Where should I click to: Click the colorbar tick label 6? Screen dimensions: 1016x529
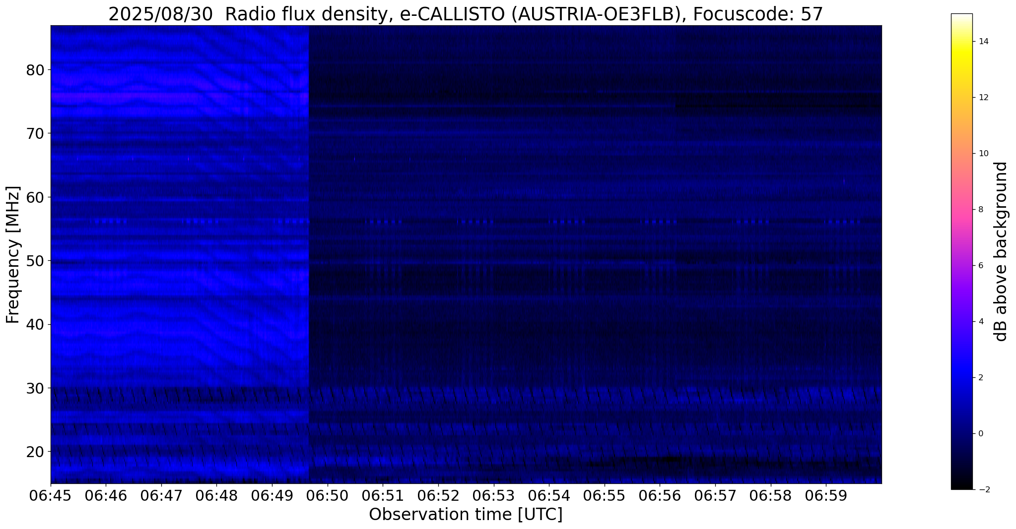tap(980, 266)
